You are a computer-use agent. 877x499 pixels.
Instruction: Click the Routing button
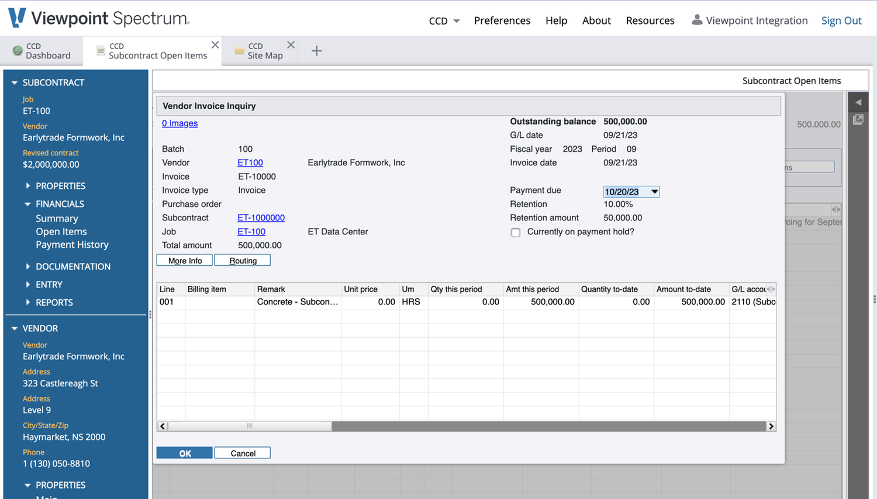(243, 261)
